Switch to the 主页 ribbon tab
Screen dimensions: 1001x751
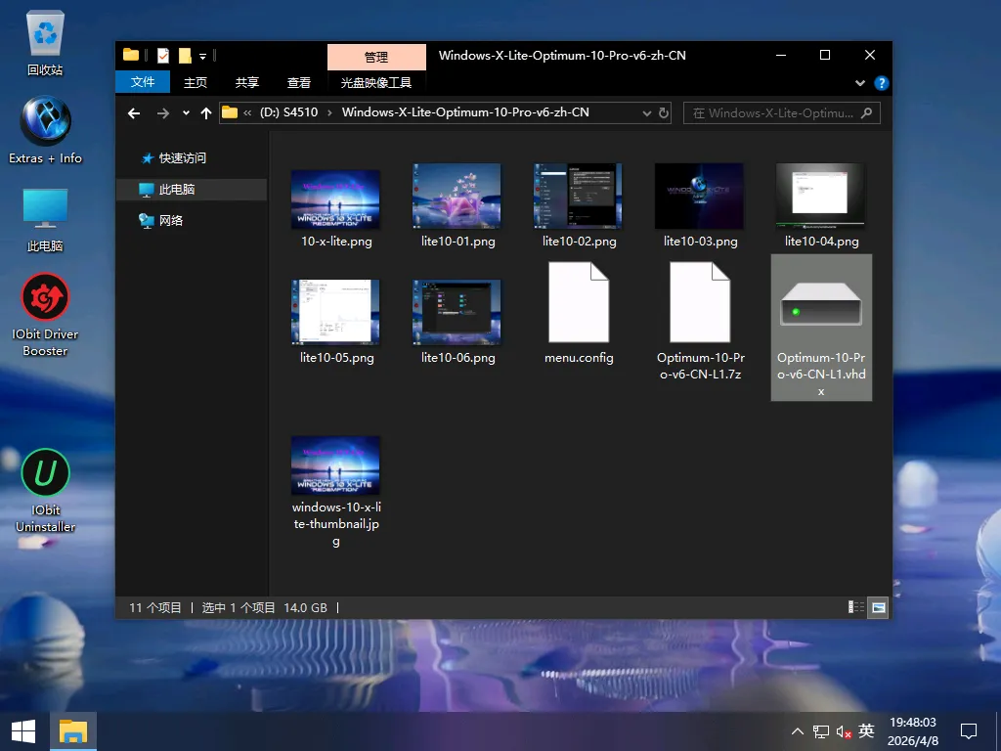196,82
